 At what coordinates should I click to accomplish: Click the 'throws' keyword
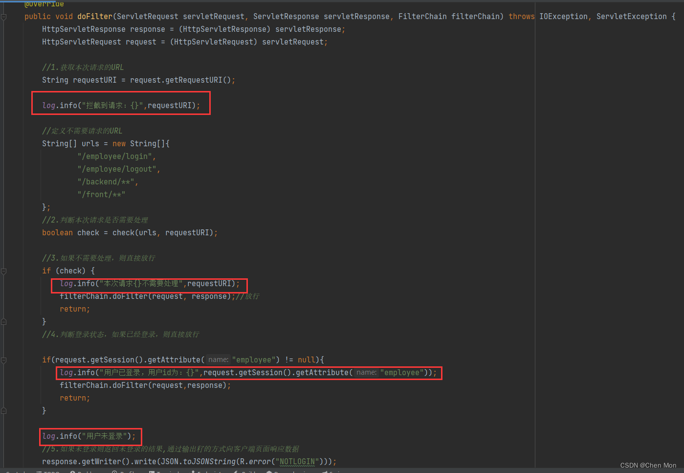[522, 17]
